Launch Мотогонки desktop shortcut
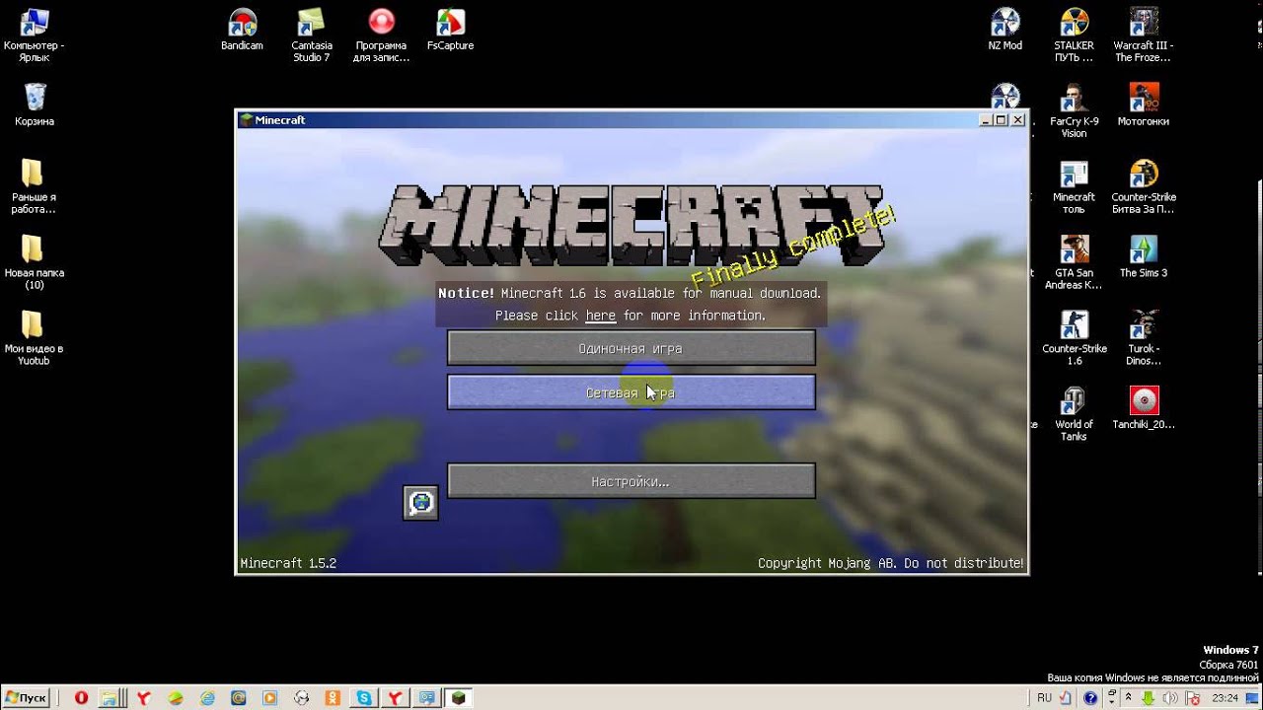Viewport: 1263px width, 710px height. click(x=1144, y=105)
